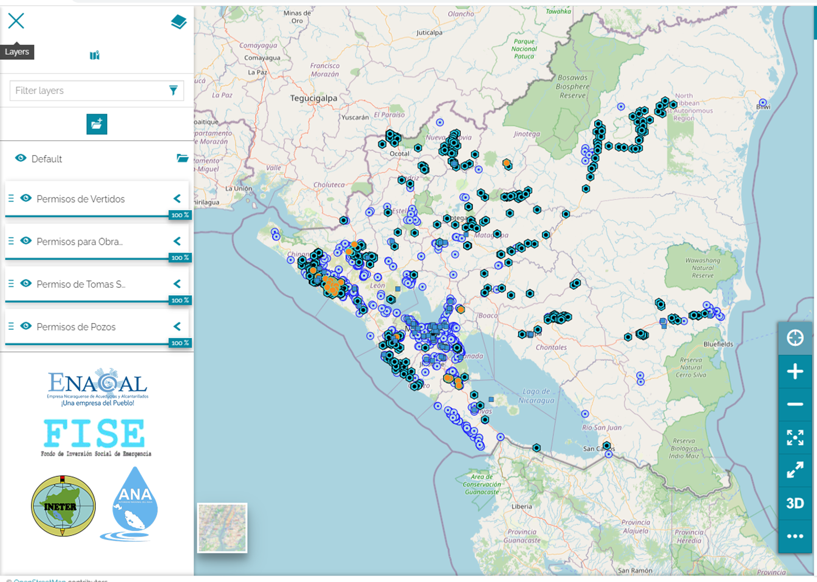Toggle visibility of Permisos de Pozos layer

coord(26,326)
